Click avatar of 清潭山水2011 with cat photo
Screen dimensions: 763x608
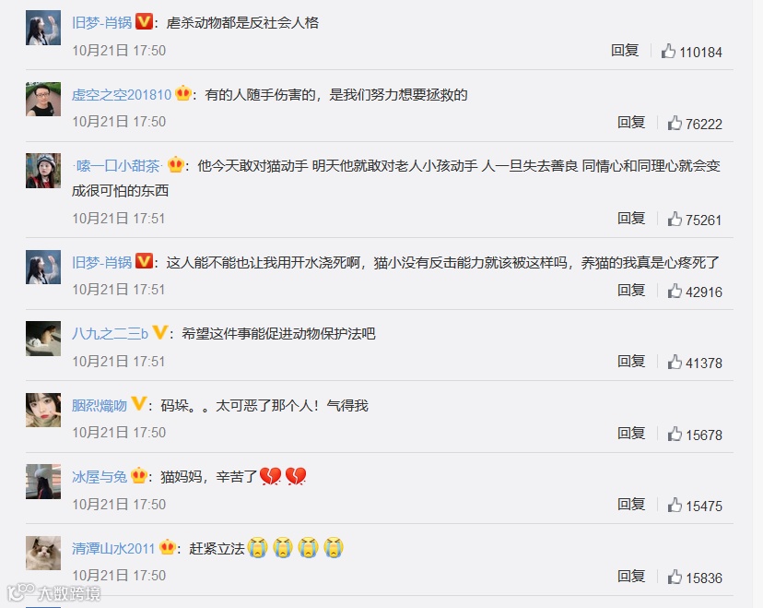click(43, 553)
